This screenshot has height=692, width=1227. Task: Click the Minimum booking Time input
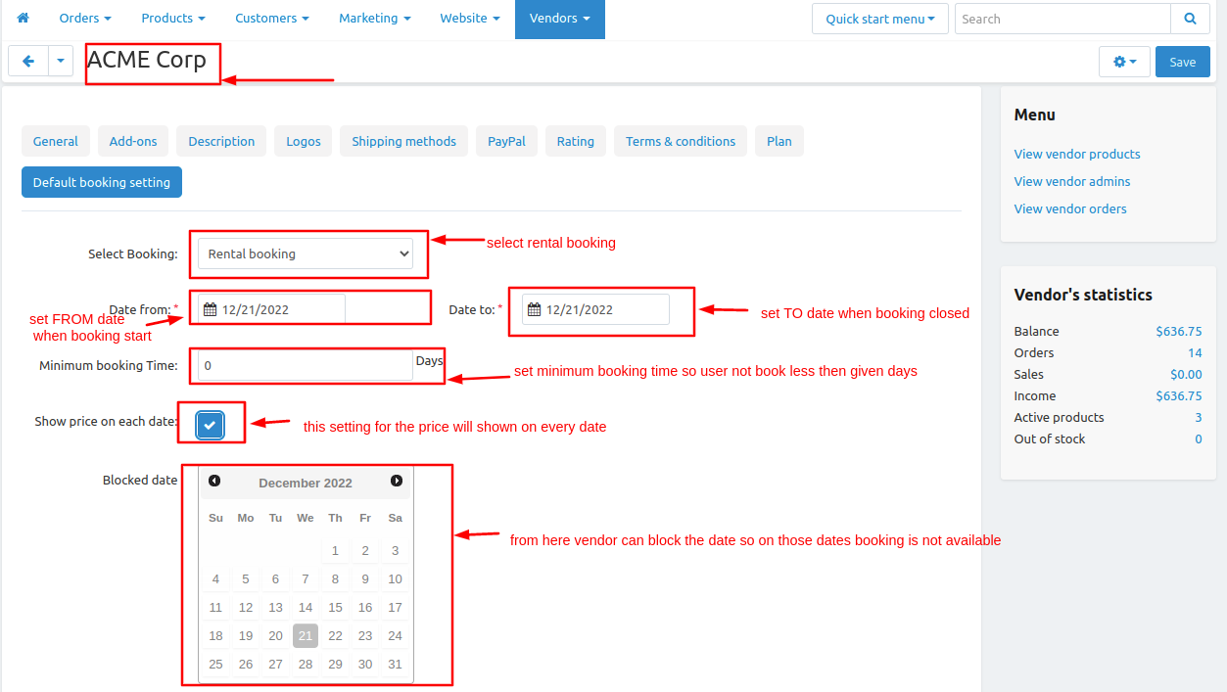[x=306, y=365]
